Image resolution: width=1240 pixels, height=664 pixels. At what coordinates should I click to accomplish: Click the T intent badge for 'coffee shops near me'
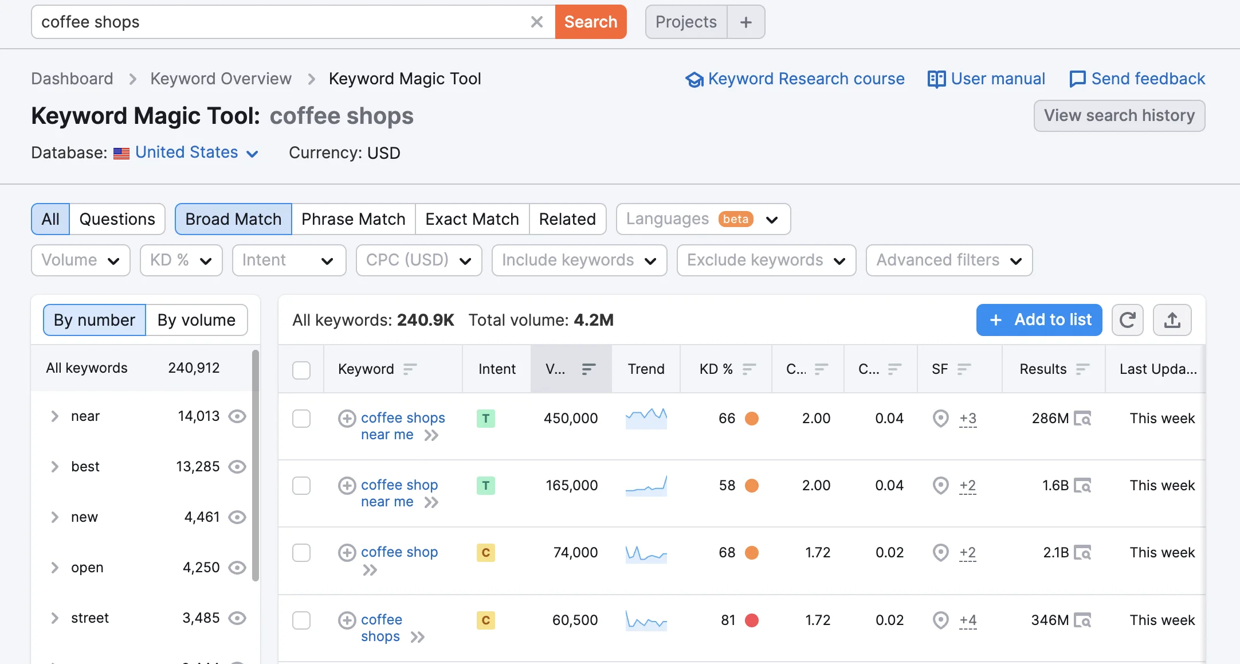485,419
